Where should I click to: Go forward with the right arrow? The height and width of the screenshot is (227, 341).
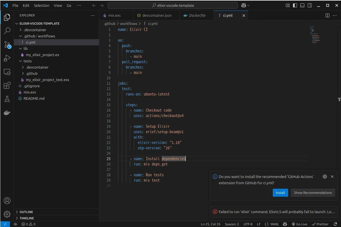(102, 5)
